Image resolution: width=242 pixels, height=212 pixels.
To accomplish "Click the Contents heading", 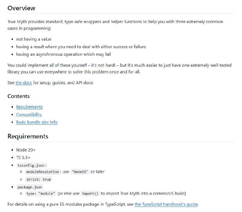I will point(18,96).
